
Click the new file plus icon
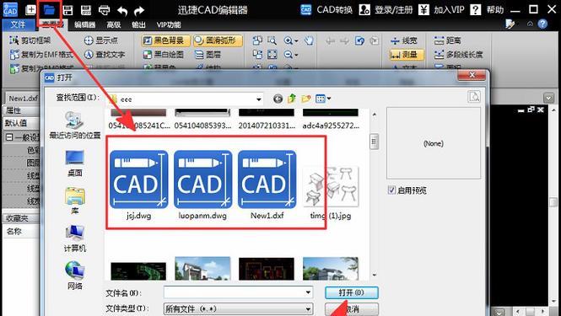(31, 10)
